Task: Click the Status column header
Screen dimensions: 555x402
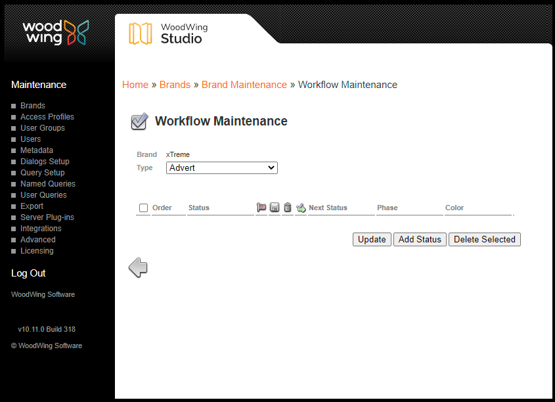Action: point(199,208)
